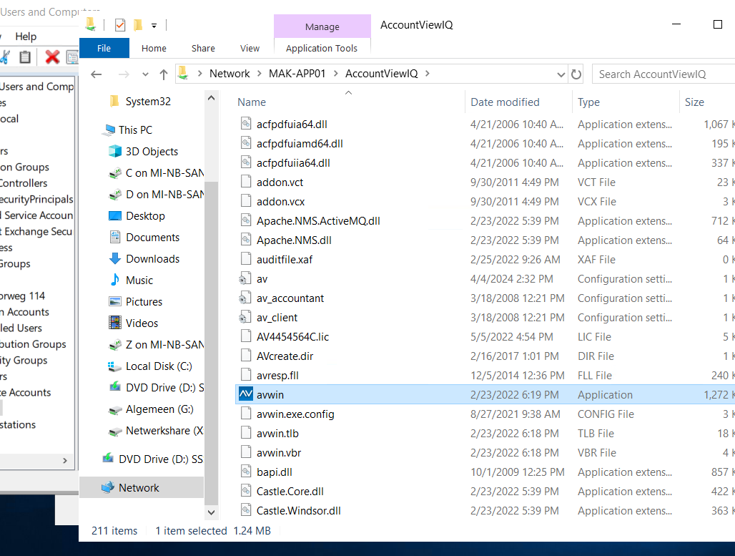
Task: Open the File ribbon tab
Action: (104, 49)
